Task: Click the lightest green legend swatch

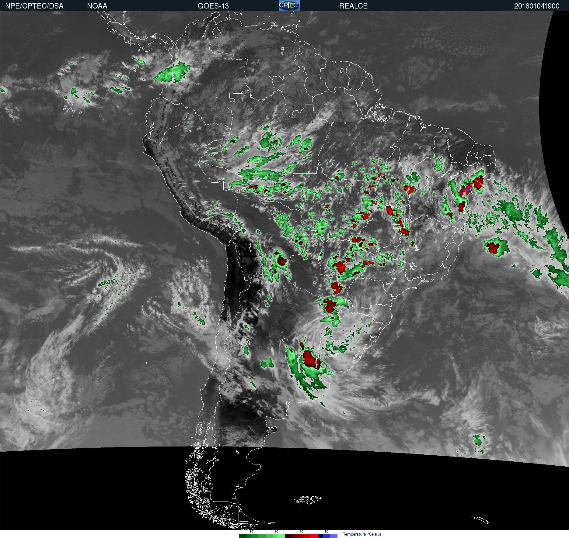Action: click(281, 536)
